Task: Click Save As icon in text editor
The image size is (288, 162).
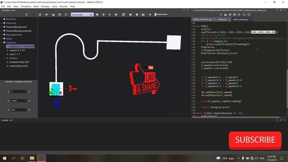Action: click(234, 14)
